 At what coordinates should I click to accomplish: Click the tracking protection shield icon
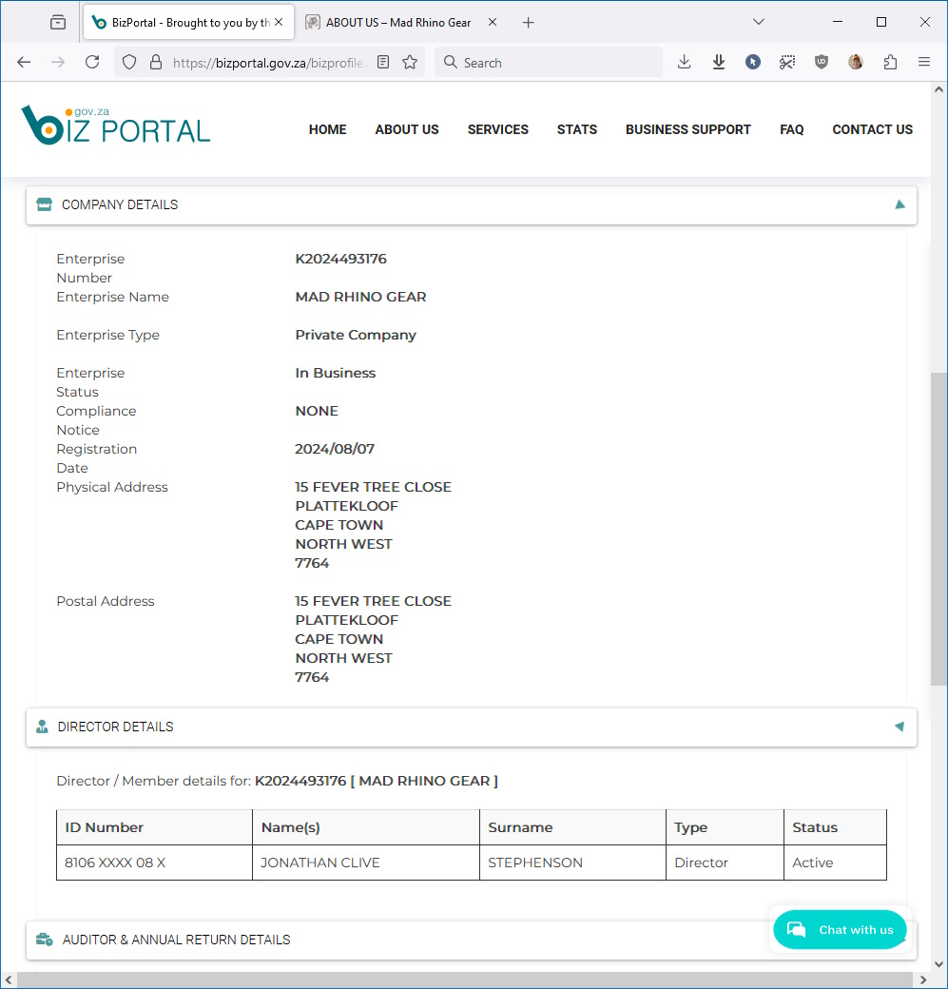131,63
